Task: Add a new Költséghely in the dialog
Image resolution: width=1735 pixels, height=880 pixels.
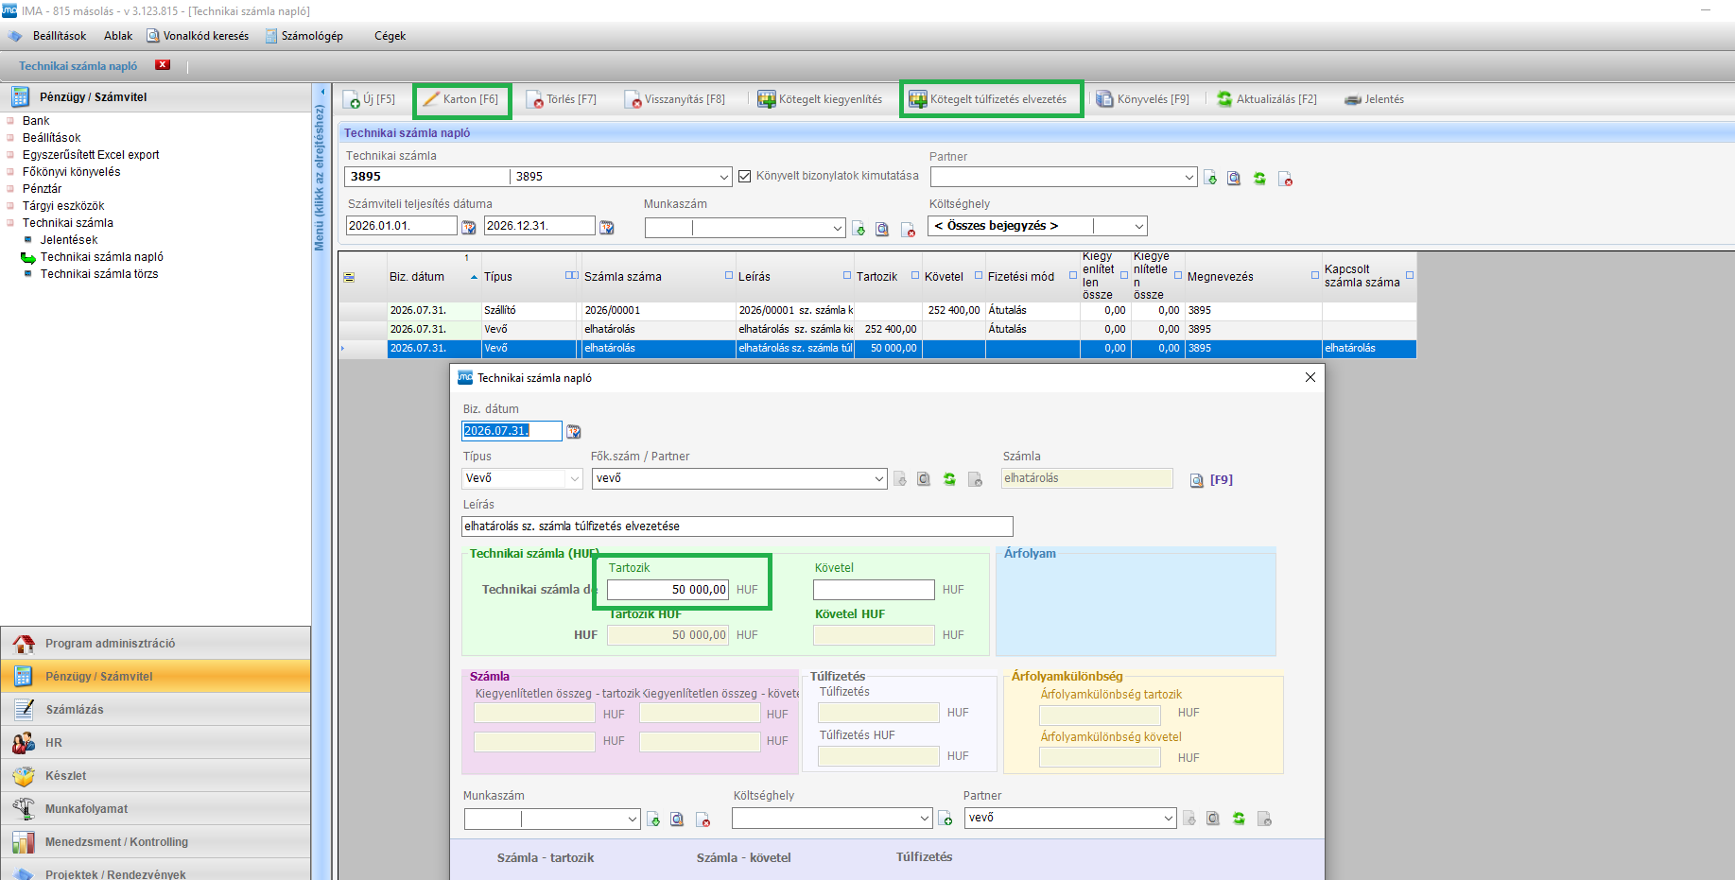Action: pyautogui.click(x=946, y=819)
